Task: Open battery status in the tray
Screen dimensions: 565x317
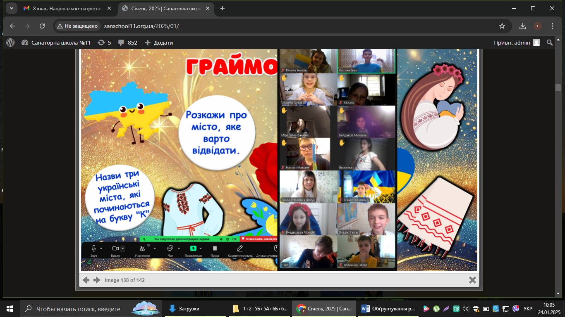Action: coord(486,308)
